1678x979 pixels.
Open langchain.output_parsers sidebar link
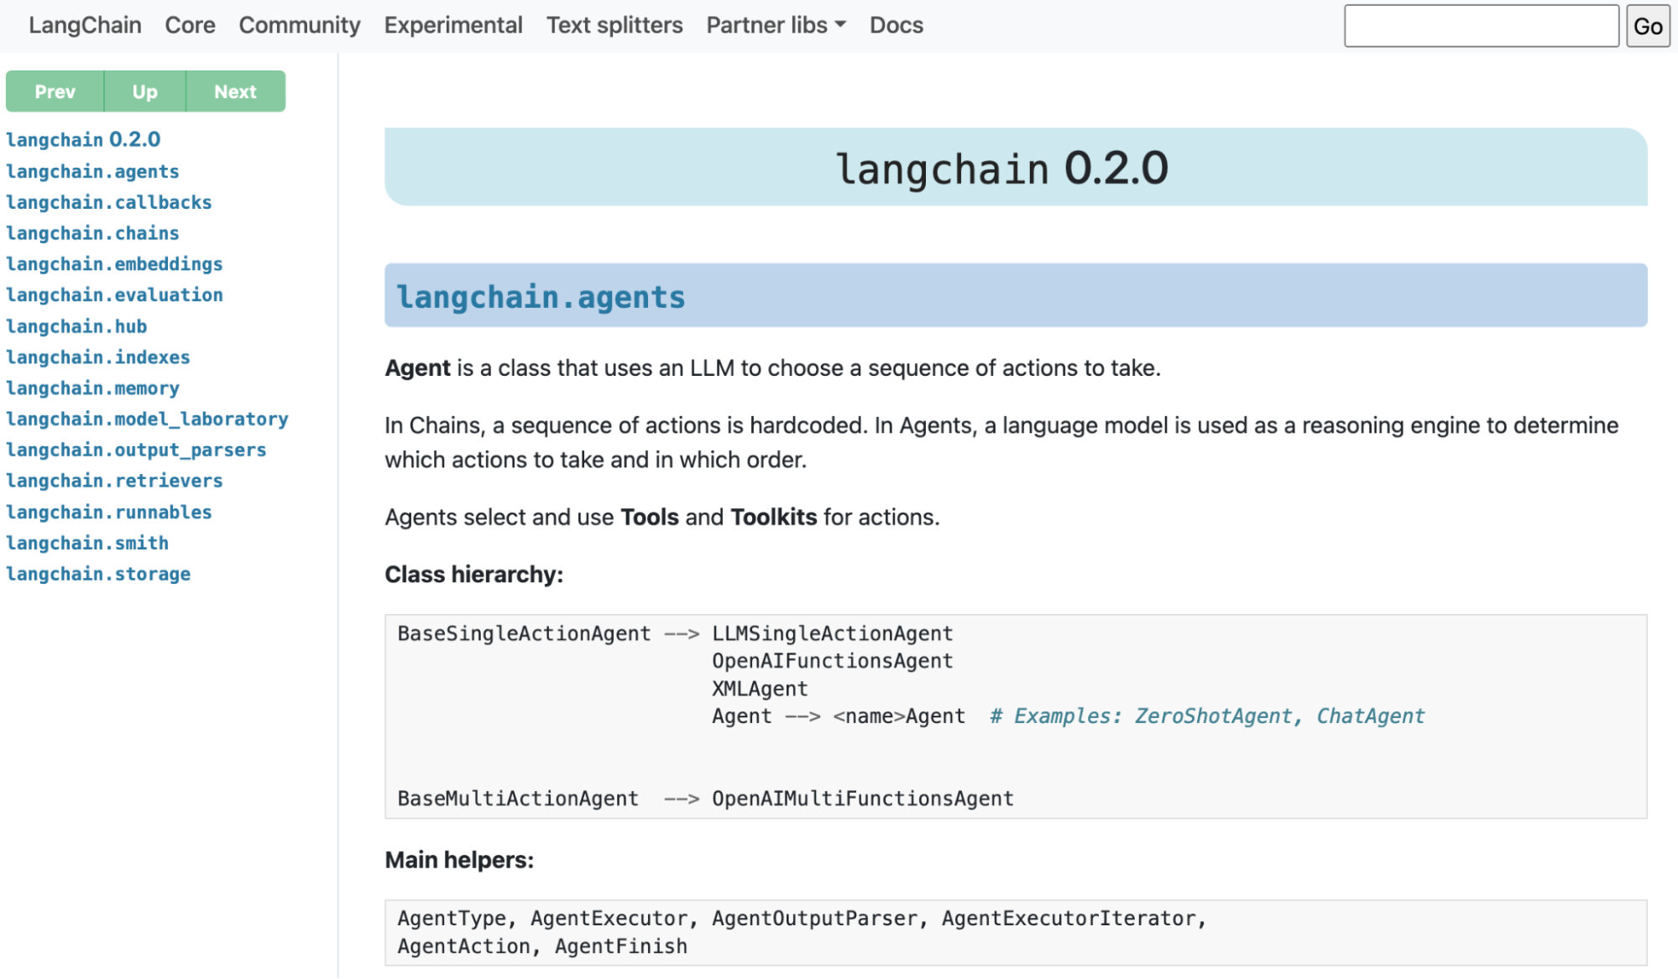tap(136, 450)
